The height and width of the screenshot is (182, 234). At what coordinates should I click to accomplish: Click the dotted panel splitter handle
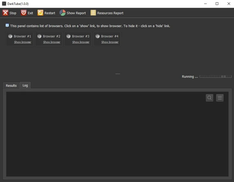(118, 74)
